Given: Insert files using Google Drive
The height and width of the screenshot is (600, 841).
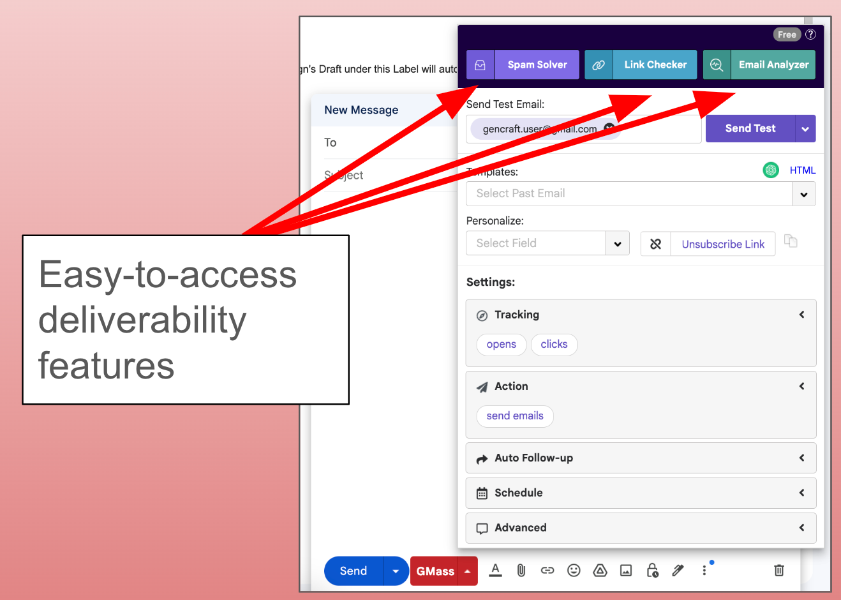Looking at the screenshot, I should (600, 570).
